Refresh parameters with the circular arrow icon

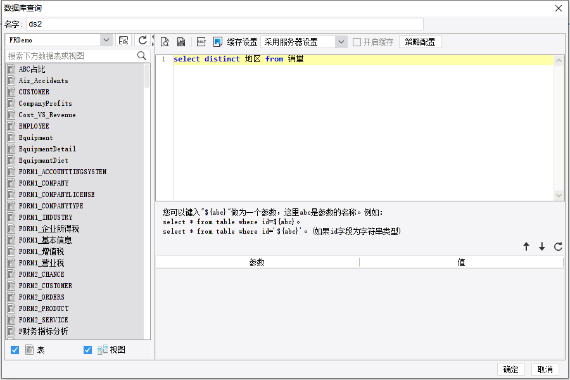pyautogui.click(x=558, y=246)
